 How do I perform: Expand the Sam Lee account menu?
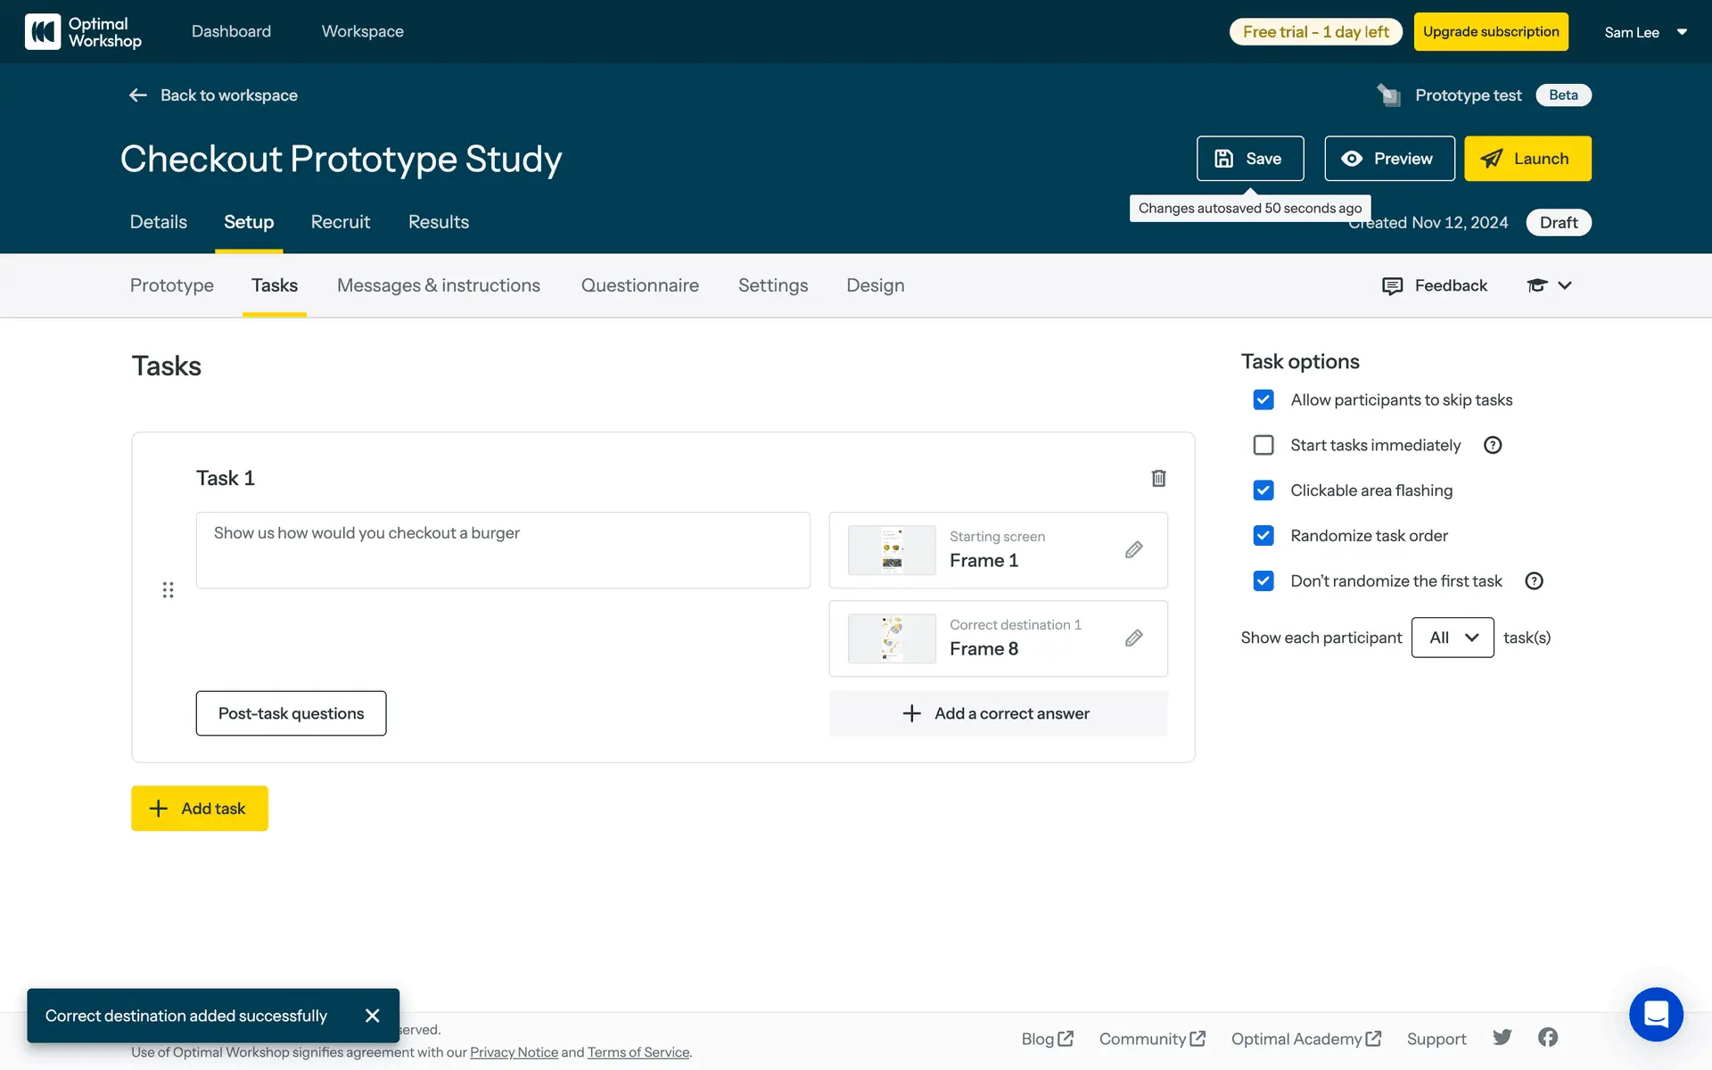[x=1645, y=32]
